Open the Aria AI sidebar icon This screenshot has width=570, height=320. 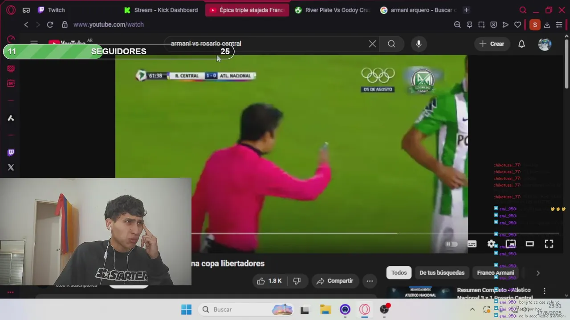11,118
